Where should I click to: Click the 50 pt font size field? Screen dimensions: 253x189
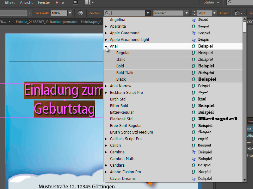click(x=204, y=13)
